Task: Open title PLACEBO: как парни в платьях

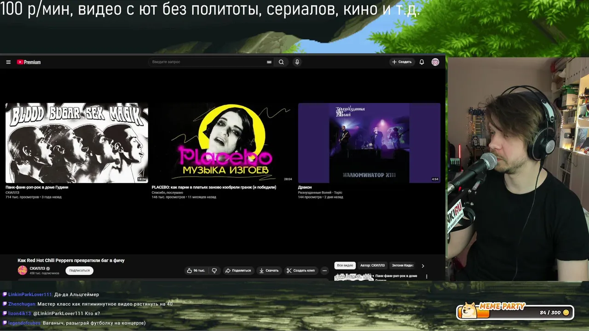Action: point(214,187)
